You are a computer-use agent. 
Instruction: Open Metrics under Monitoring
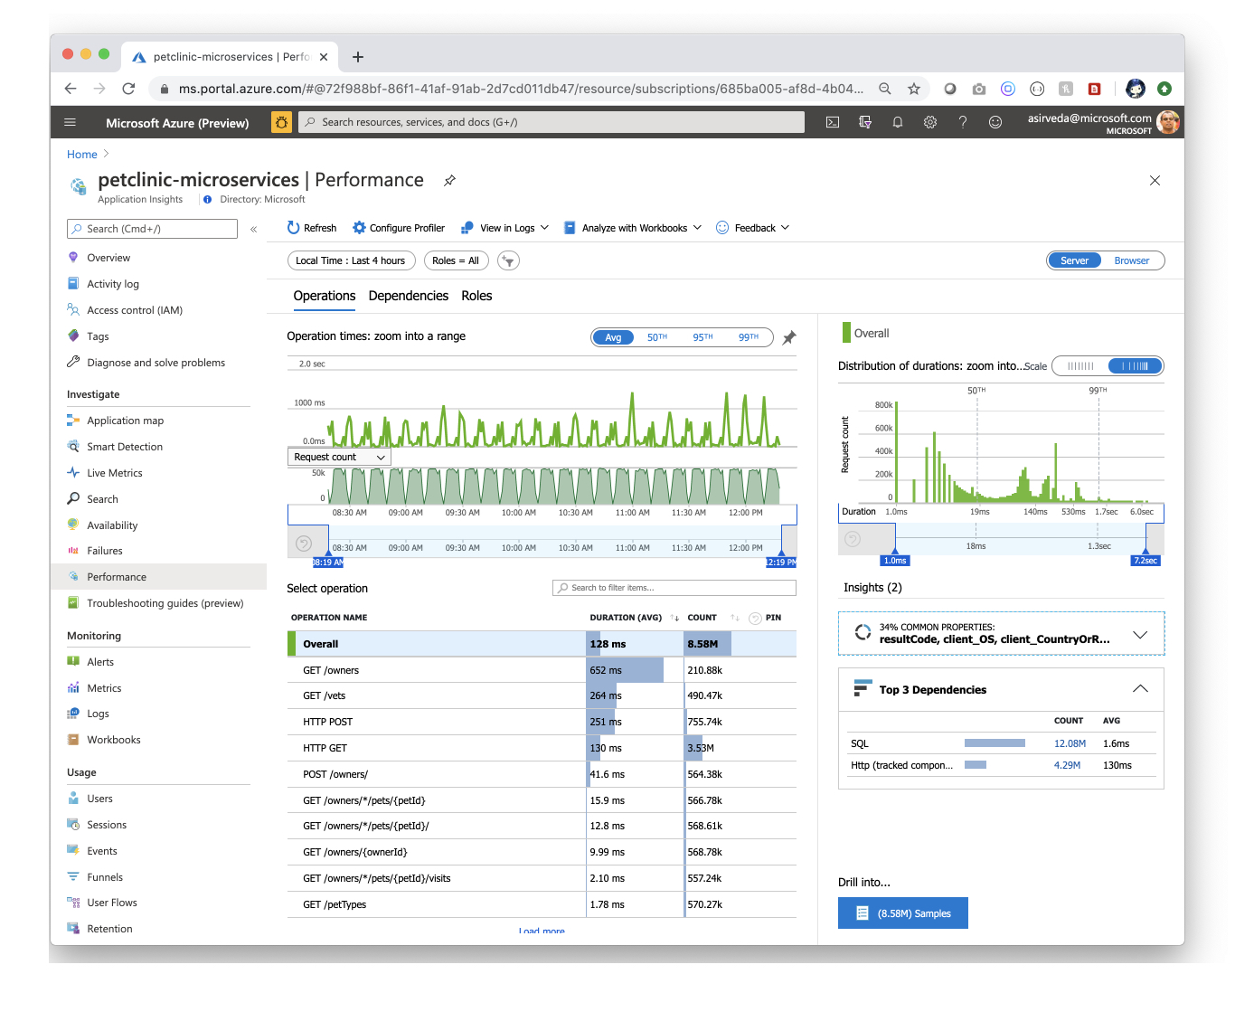(x=104, y=688)
